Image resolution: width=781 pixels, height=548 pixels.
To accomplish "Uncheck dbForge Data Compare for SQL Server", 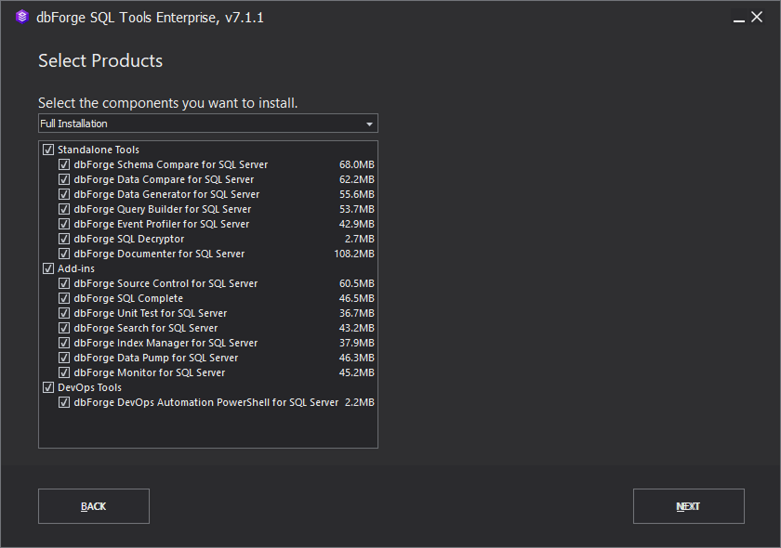I will pyautogui.click(x=64, y=179).
